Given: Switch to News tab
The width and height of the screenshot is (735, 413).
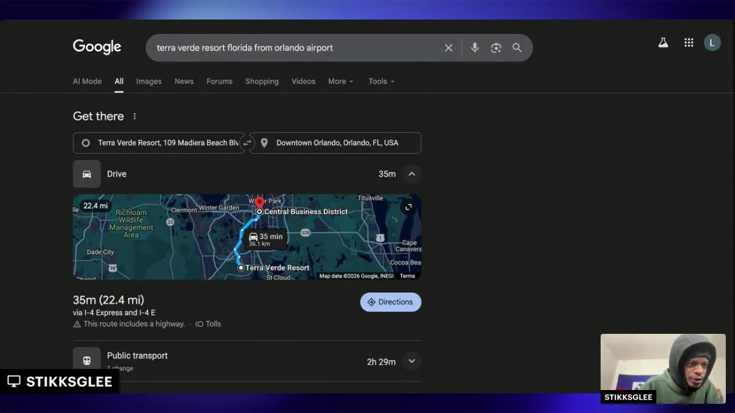Looking at the screenshot, I should point(184,81).
